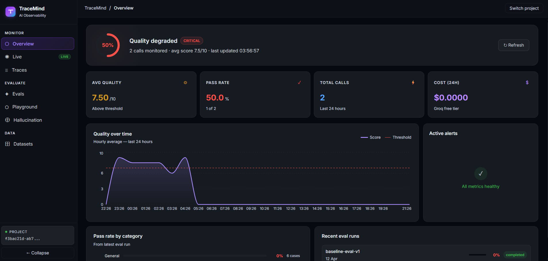Click the LIVE status badge
548x261 pixels.
click(65, 57)
